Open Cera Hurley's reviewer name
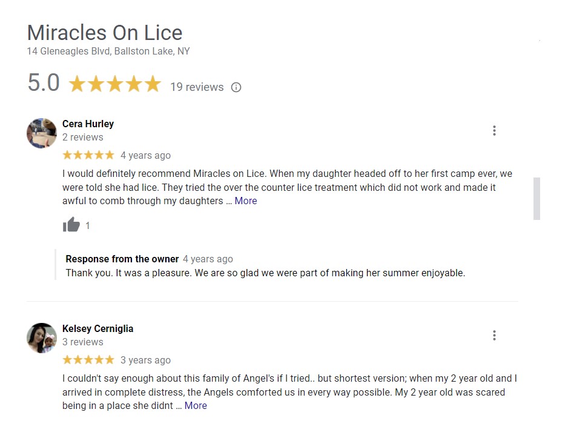568x435 pixels. [88, 124]
